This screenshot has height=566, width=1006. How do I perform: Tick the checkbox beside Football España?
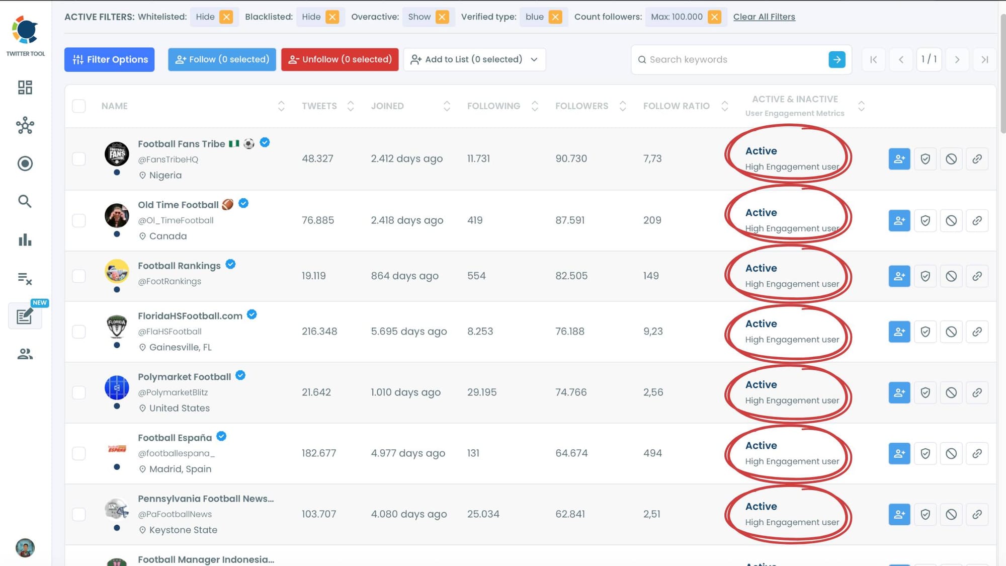pyautogui.click(x=79, y=453)
